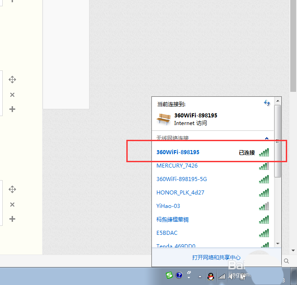Screen dimensions: 297x285
Task: Click the page scrollbar down arrow
Action: click(293, 250)
